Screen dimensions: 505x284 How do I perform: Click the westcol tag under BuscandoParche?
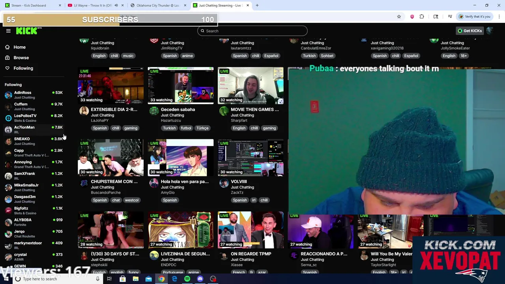(x=132, y=200)
